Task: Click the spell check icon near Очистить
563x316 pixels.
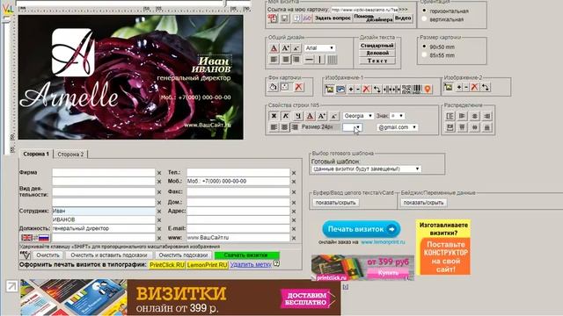Action: [x=25, y=255]
